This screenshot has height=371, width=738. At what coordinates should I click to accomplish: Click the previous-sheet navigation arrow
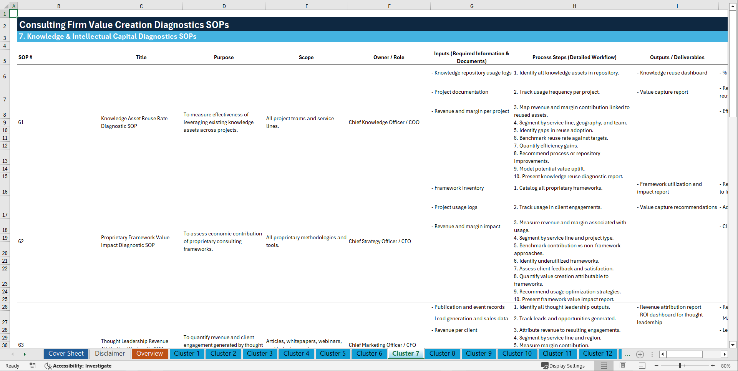point(13,354)
